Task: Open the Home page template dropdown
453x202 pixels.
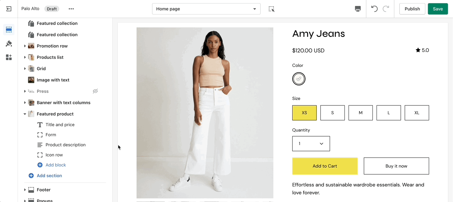Action: tap(206, 9)
